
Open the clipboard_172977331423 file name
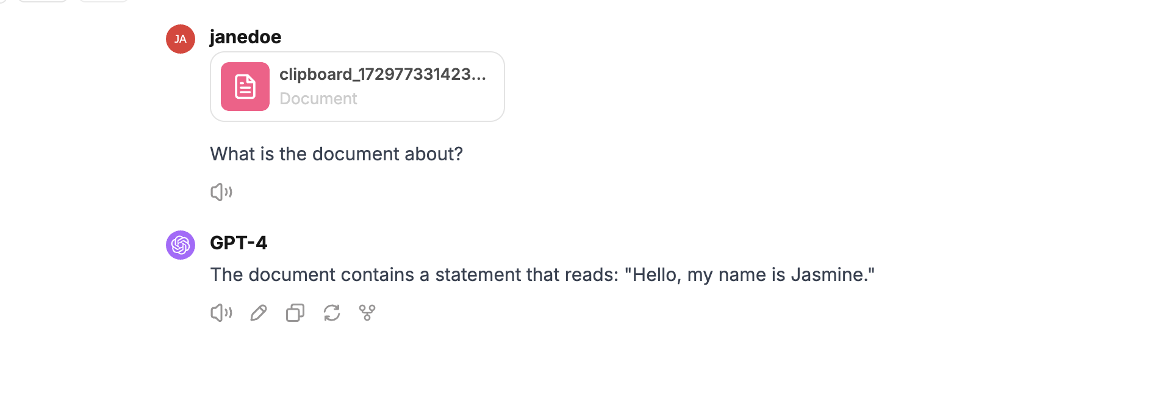pos(382,74)
